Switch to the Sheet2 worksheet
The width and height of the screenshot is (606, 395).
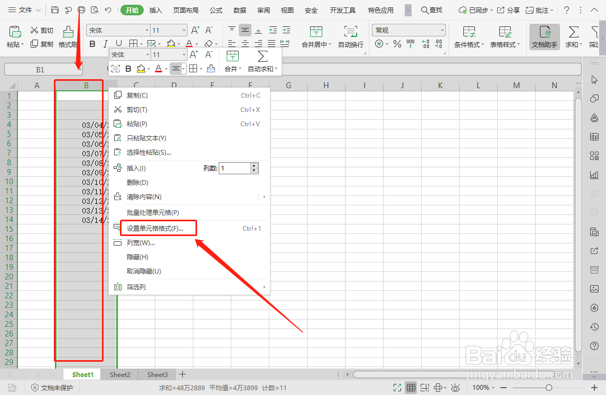pyautogui.click(x=119, y=374)
